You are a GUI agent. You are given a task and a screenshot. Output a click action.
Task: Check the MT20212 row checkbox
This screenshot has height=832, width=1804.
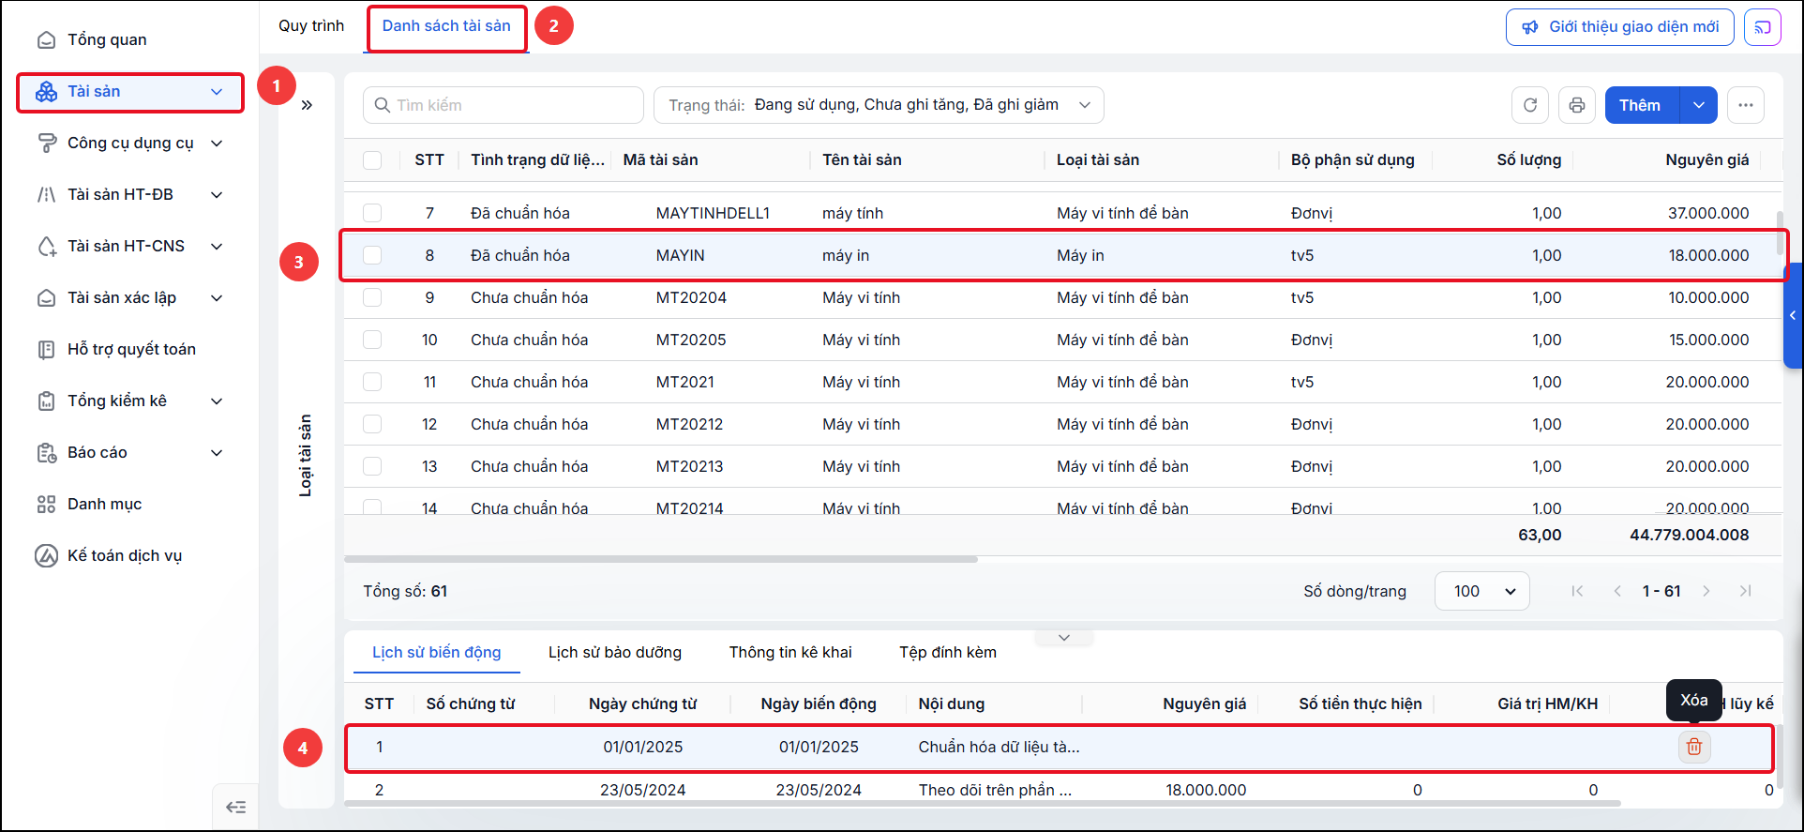[372, 424]
